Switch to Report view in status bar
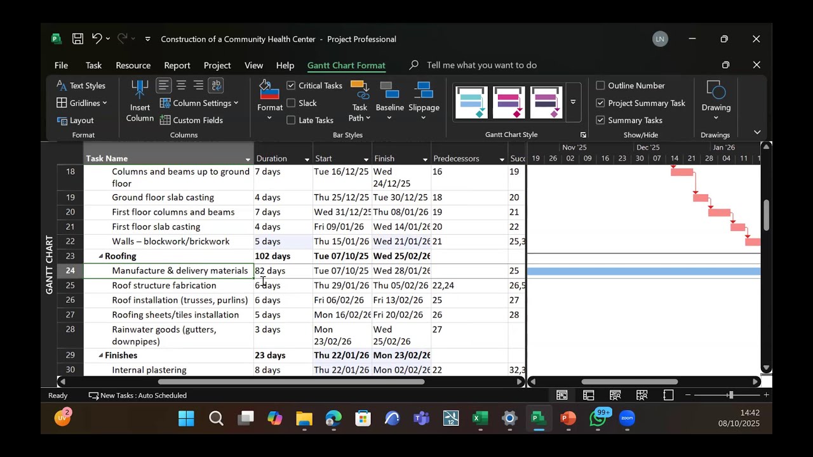This screenshot has width=813, height=457. (x=668, y=395)
